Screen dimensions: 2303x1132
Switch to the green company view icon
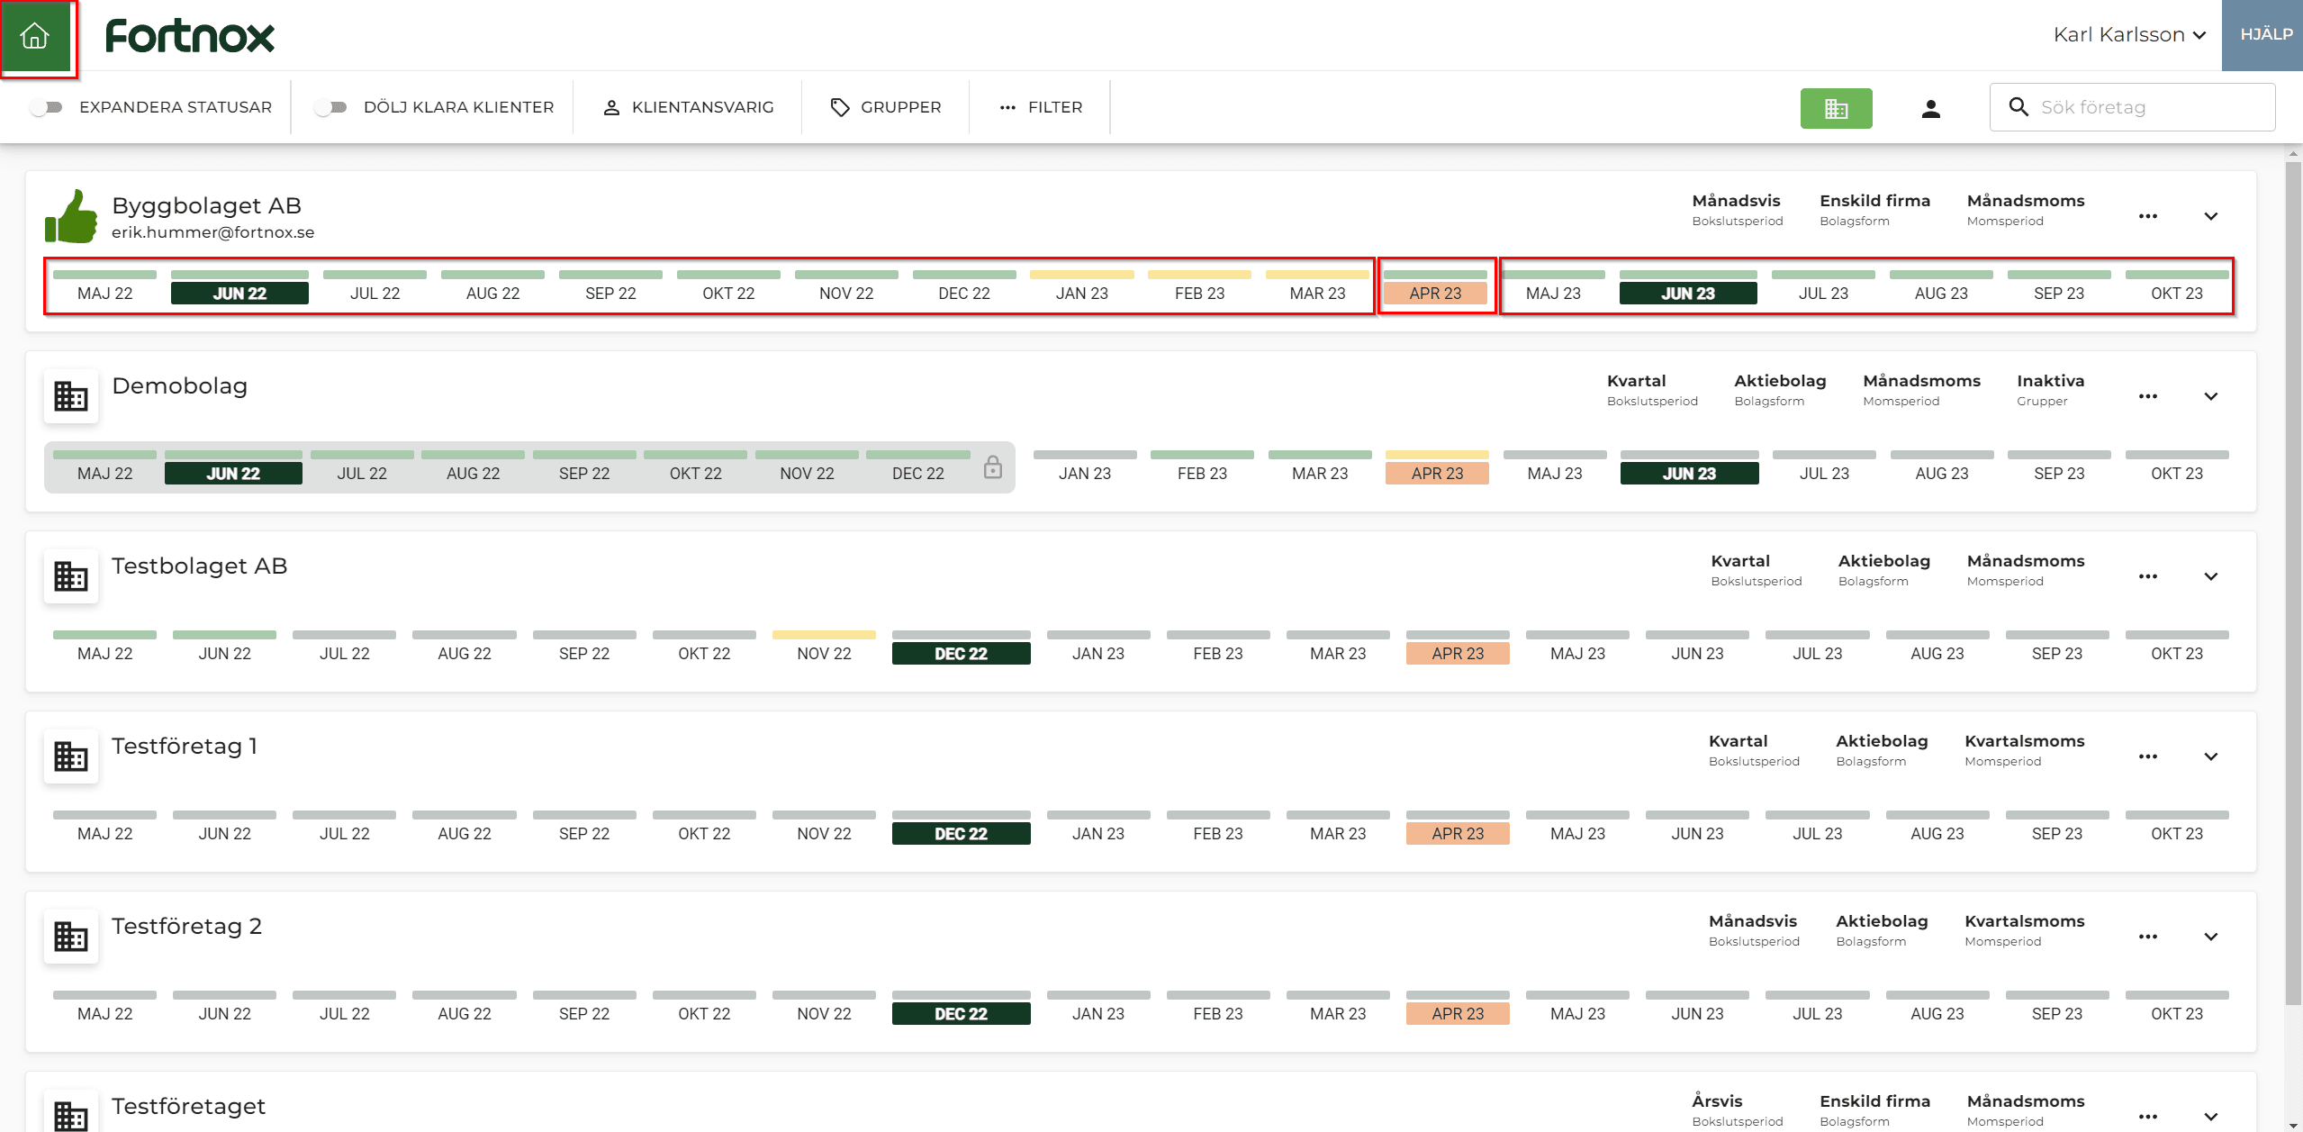(1836, 108)
